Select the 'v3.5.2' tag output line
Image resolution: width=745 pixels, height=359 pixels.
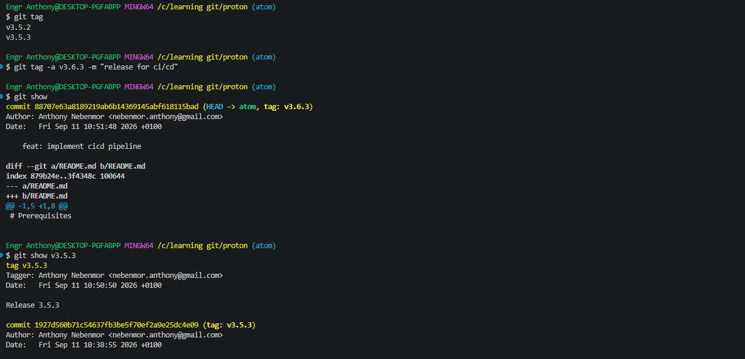18,27
